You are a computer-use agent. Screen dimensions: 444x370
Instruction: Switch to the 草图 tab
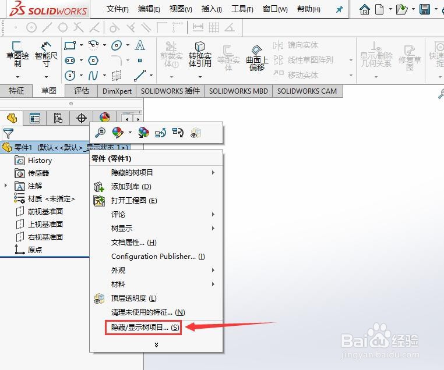coord(49,91)
